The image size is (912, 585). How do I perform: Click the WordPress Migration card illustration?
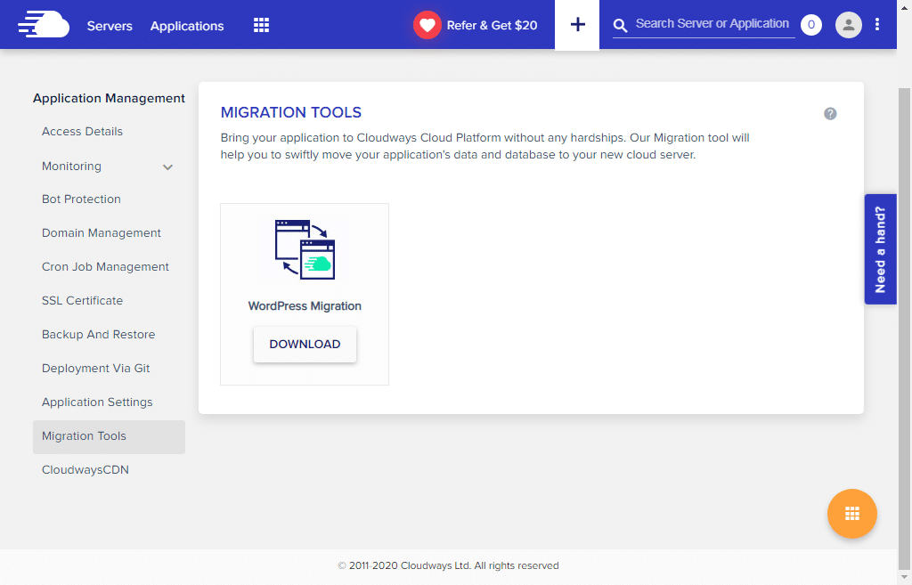[305, 250]
